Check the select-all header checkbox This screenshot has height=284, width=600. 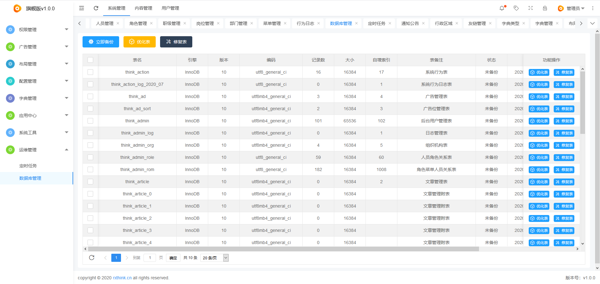click(90, 60)
